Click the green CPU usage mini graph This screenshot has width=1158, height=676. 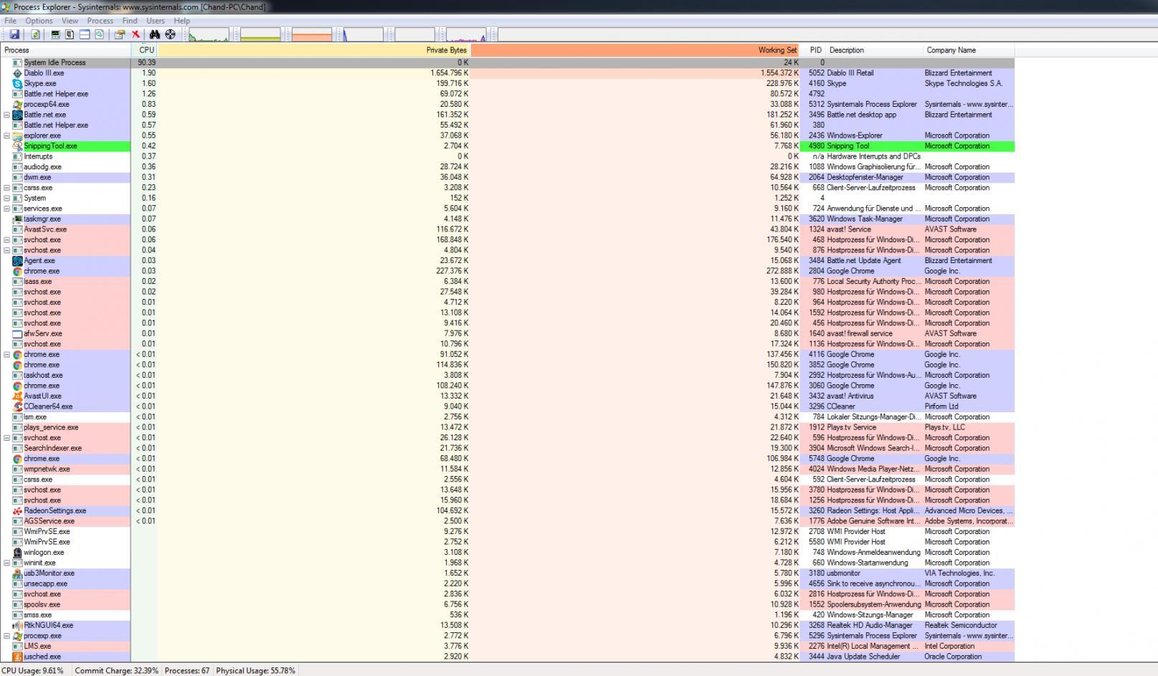tap(209, 34)
